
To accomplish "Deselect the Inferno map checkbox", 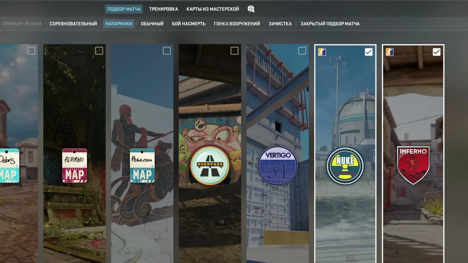I will pos(436,52).
